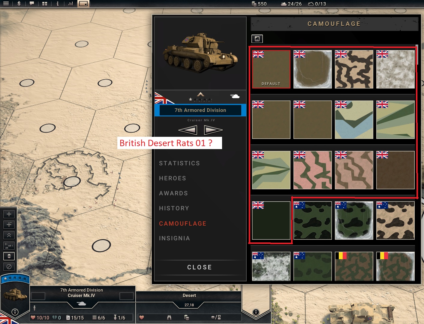Open the four-squares unit list icon
The image size is (424, 324).
[45, 4]
